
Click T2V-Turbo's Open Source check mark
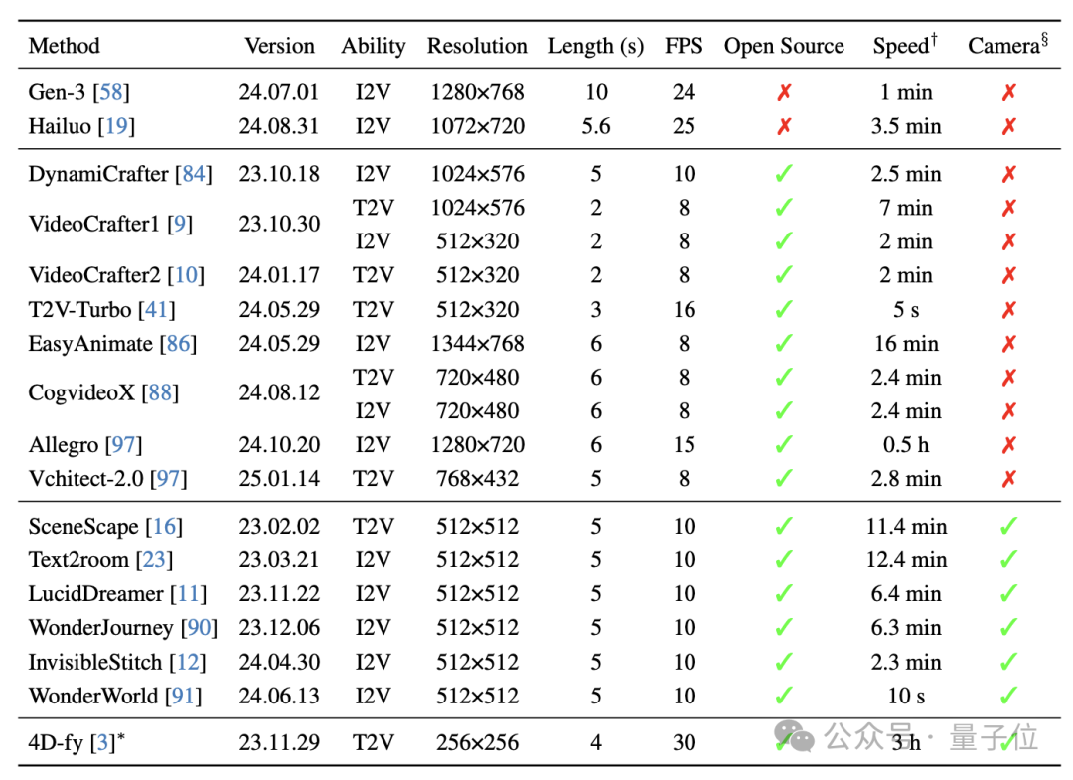pyautogui.click(x=784, y=309)
